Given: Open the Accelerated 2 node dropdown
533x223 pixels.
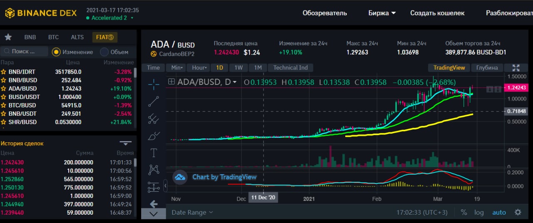Looking at the screenshot, I should click(x=110, y=18).
